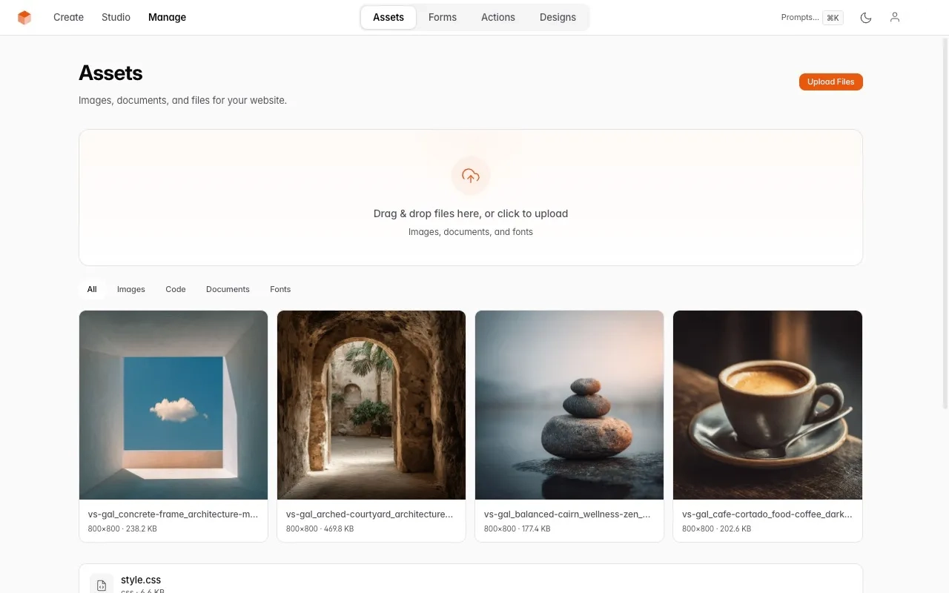Toggle dark mode with the moon icon
Screen dimensions: 949x593
pyautogui.click(x=865, y=17)
